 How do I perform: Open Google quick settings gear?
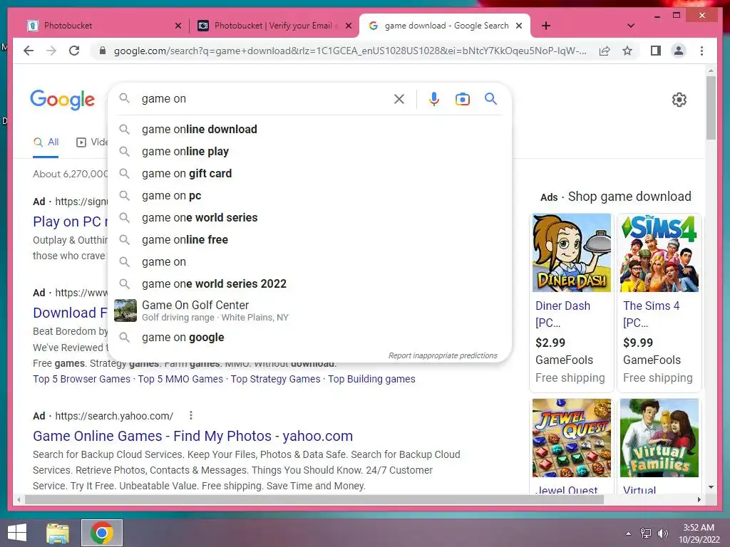pyautogui.click(x=679, y=100)
